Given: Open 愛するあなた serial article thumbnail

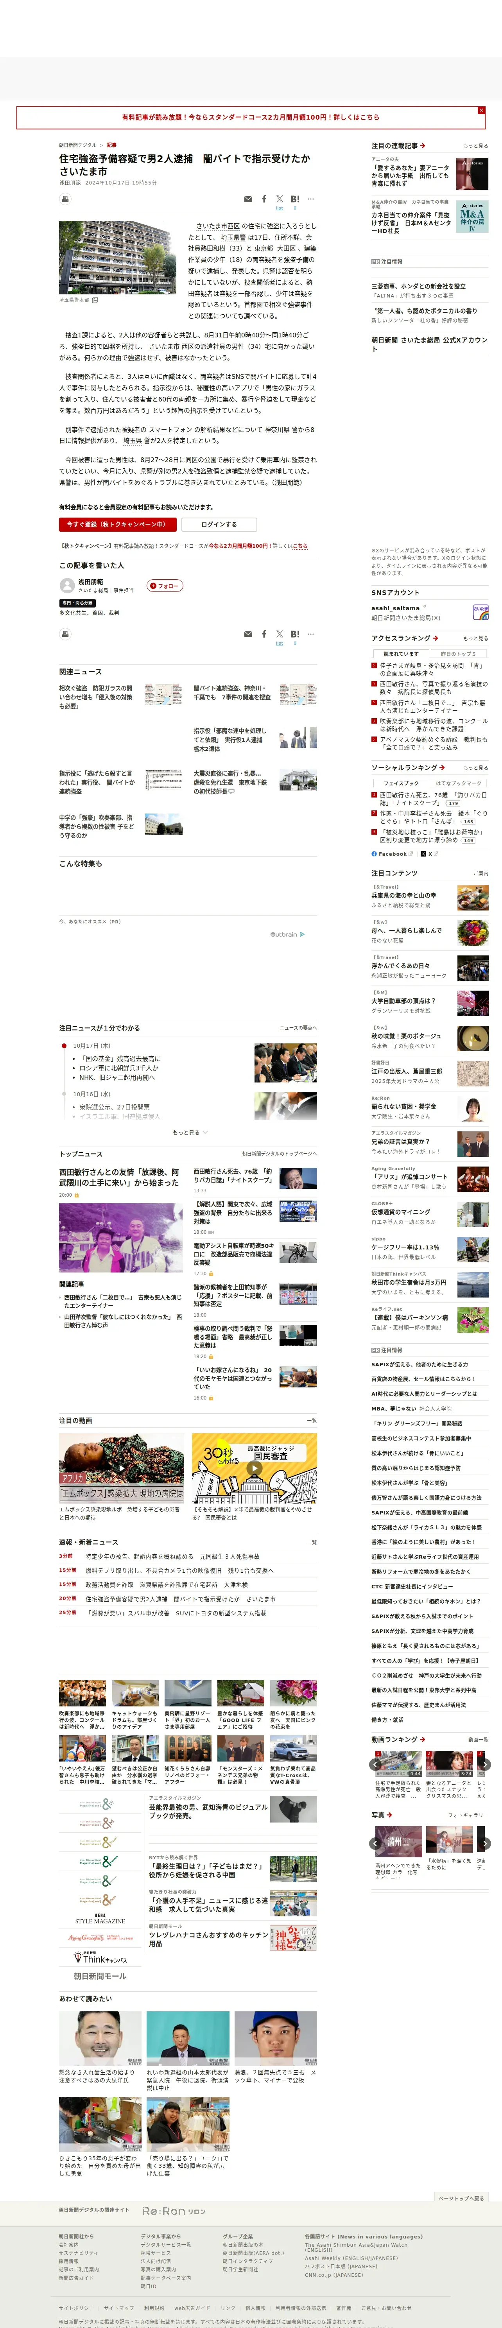Looking at the screenshot, I should pyautogui.click(x=472, y=174).
